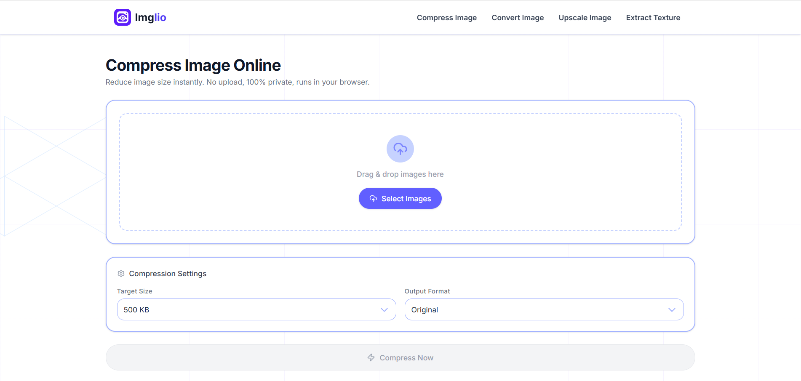Go to the Upscale Image page
This screenshot has height=381, width=801.
point(585,18)
